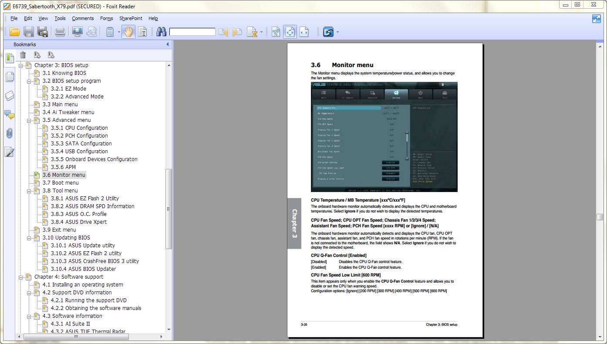The image size is (607, 344).
Task: Open the Attachments paperclip sidebar icon
Action: click(x=10, y=133)
